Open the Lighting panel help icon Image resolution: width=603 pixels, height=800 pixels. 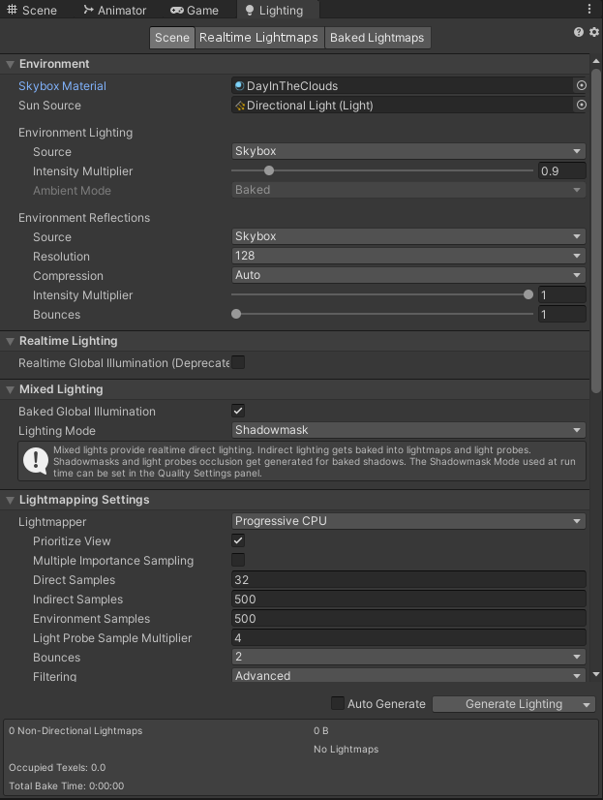point(579,32)
